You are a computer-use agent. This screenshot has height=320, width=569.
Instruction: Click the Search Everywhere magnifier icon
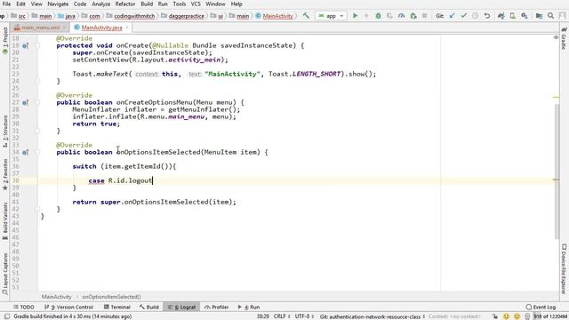[x=550, y=16]
